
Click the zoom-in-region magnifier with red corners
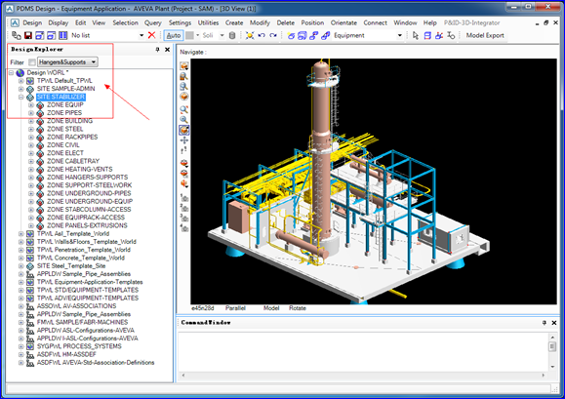pos(184,109)
